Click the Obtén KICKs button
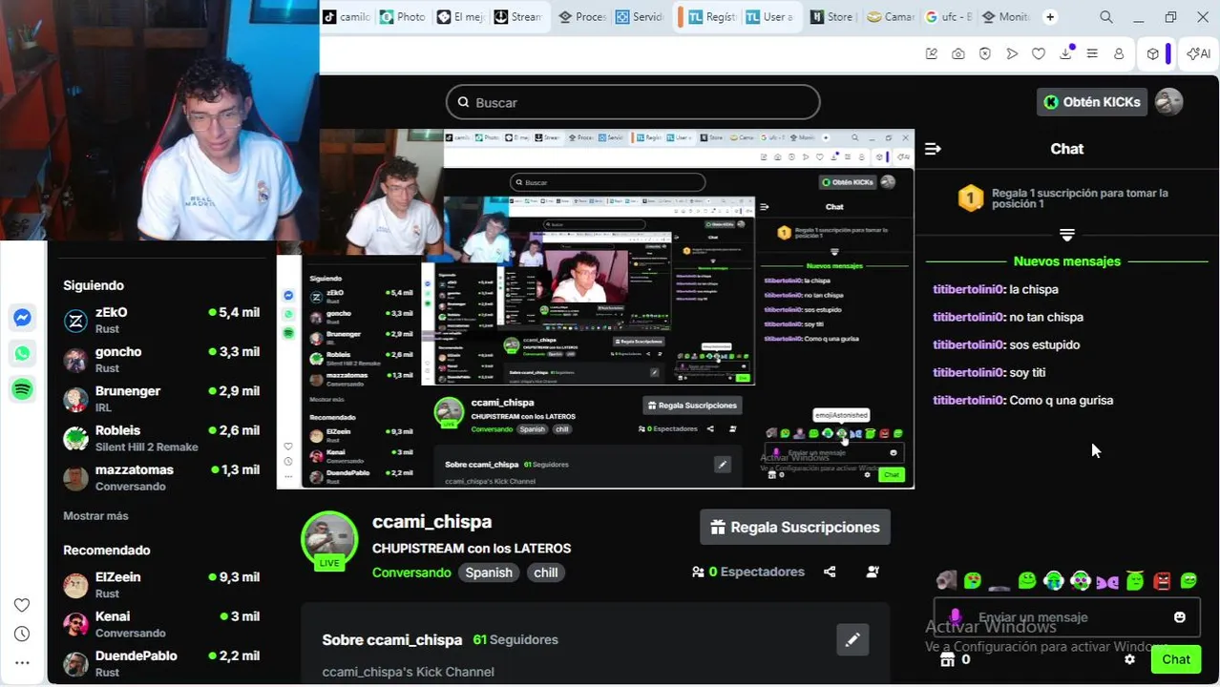1220x687 pixels. pos(1092,102)
